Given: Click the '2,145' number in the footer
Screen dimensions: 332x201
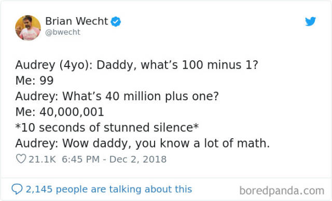Looking at the screenshot, I should 39,189.
